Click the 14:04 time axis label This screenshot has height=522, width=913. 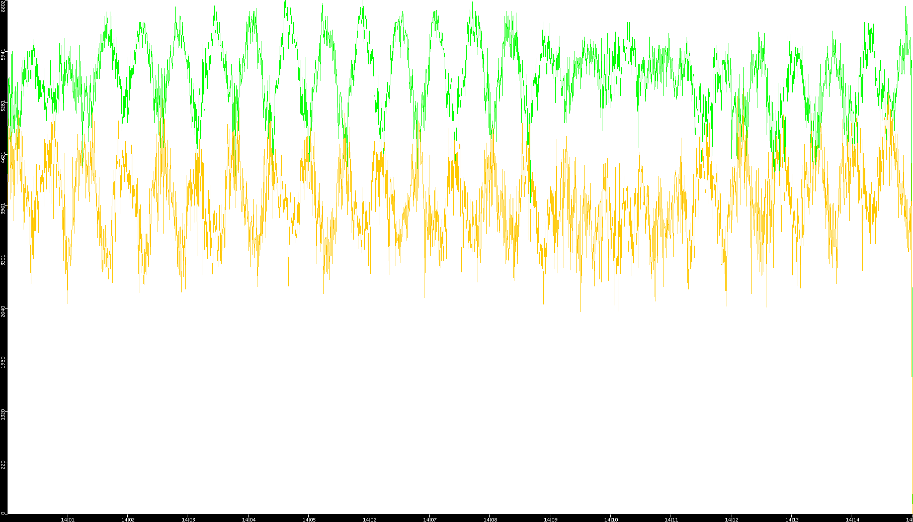[x=248, y=519]
